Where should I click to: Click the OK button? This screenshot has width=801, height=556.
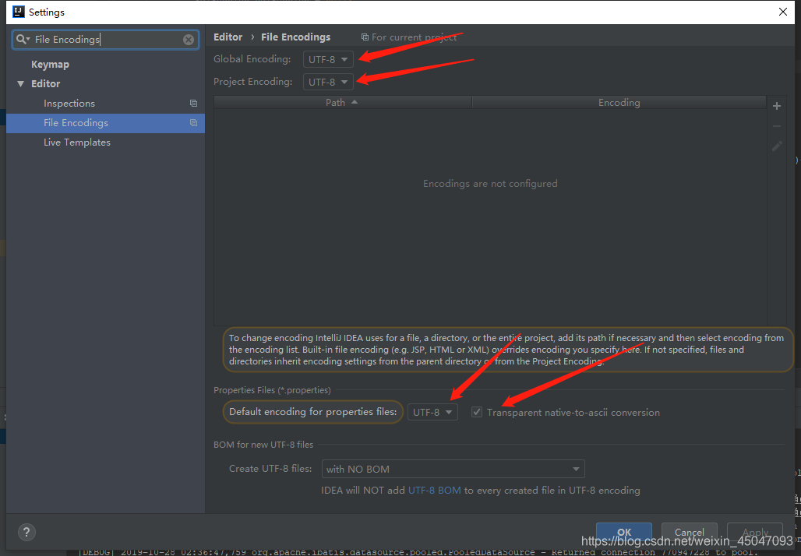(x=624, y=532)
